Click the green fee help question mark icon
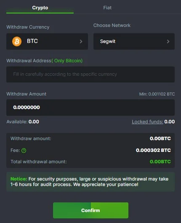181x223 pixels. pyautogui.click(x=24, y=150)
